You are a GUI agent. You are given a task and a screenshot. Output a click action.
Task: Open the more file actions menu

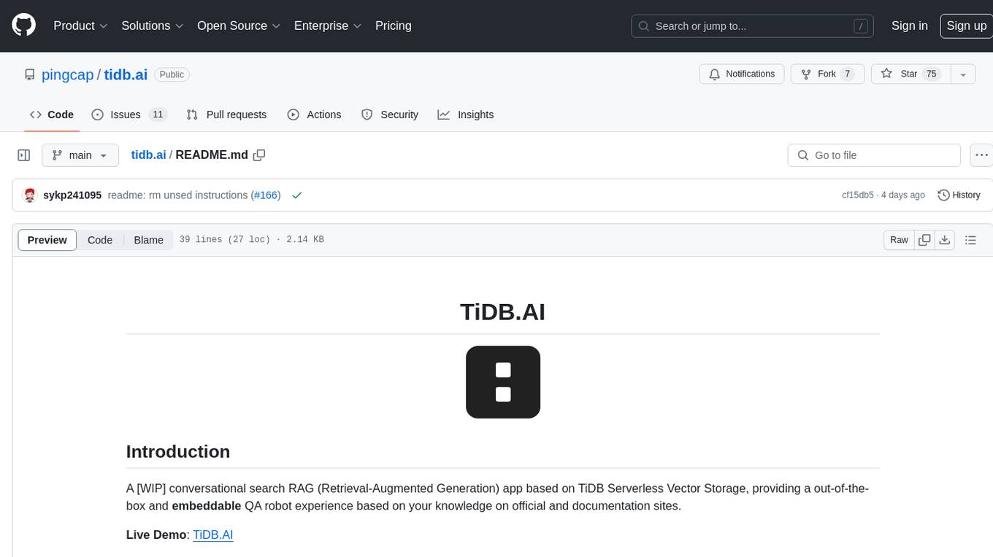click(x=981, y=155)
